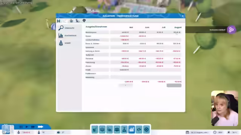
Task: Open the shopping basket tab icon
Action: [x=71, y=21]
